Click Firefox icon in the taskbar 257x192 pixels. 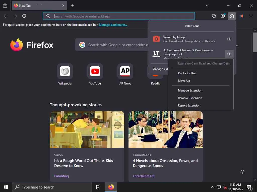point(111,187)
